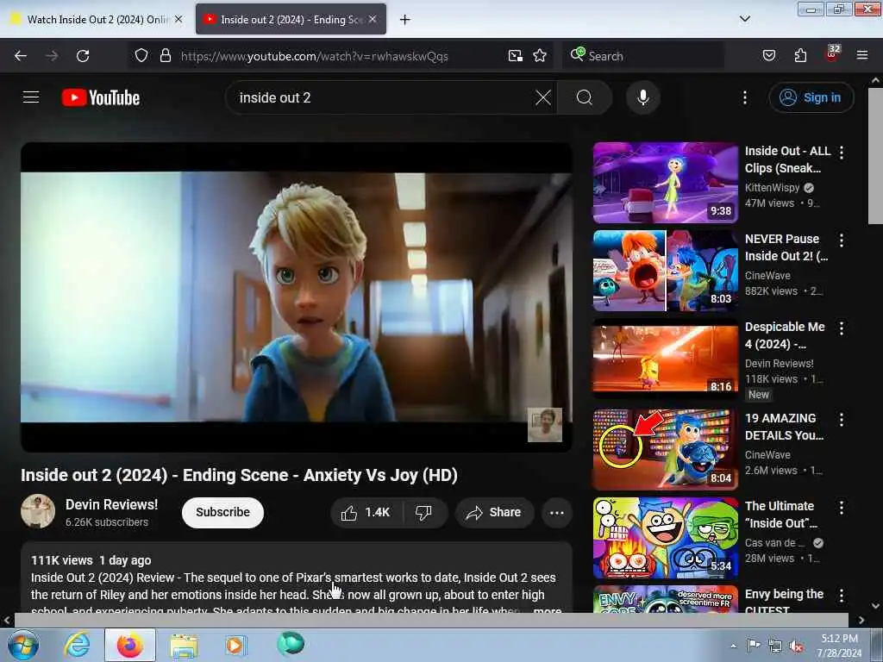Screen dimensions: 883x662
Task: Expand the list all tabs dropdown
Action: (744, 19)
